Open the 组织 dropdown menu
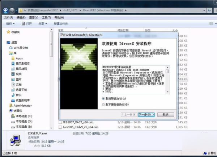This screenshot has width=217, height=157. (10, 24)
